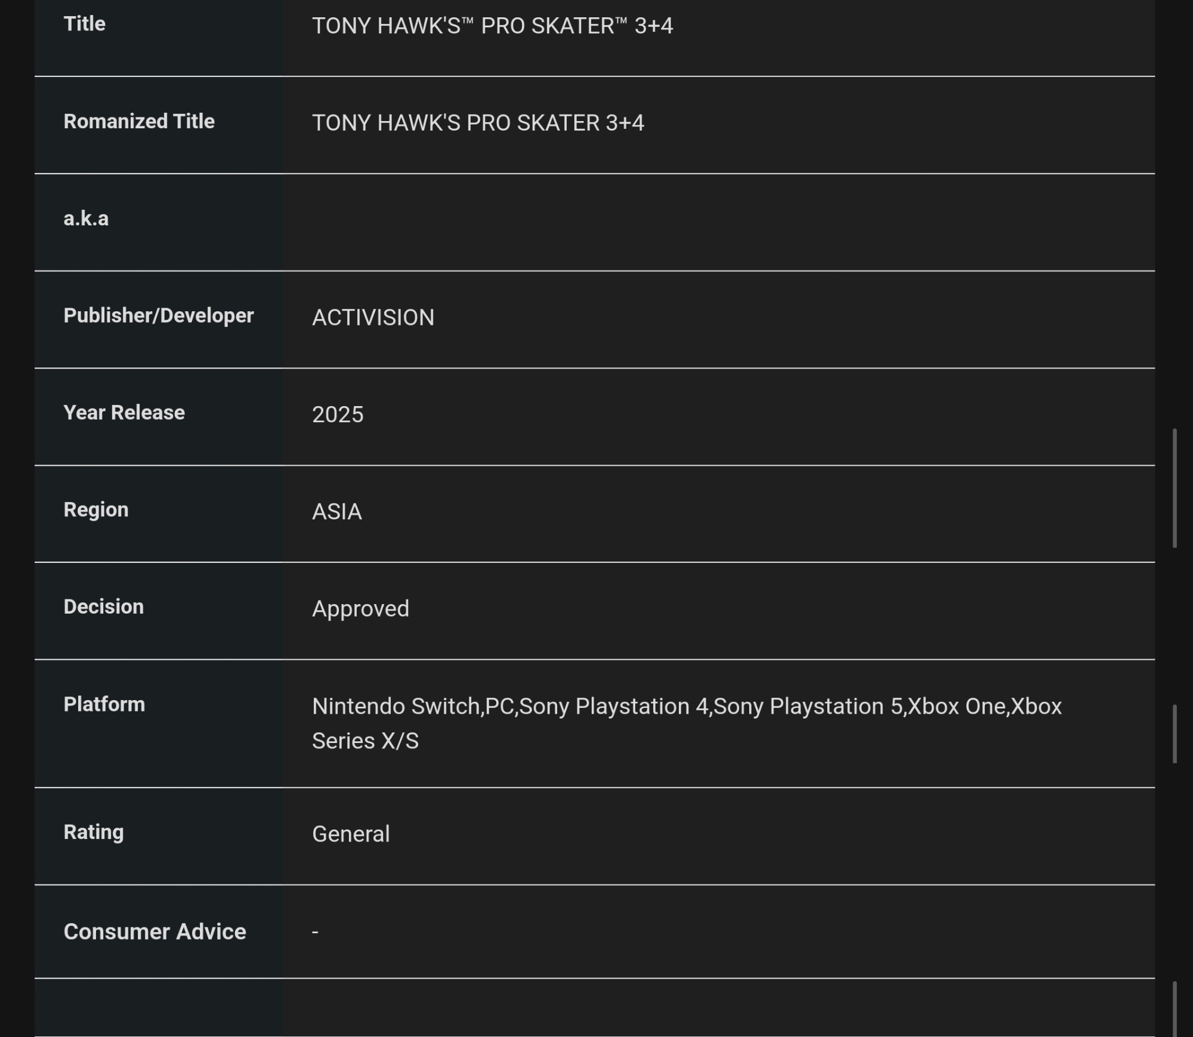The height and width of the screenshot is (1037, 1193).
Task: Select the platform list starting with Nintendo Switch
Action: click(687, 723)
